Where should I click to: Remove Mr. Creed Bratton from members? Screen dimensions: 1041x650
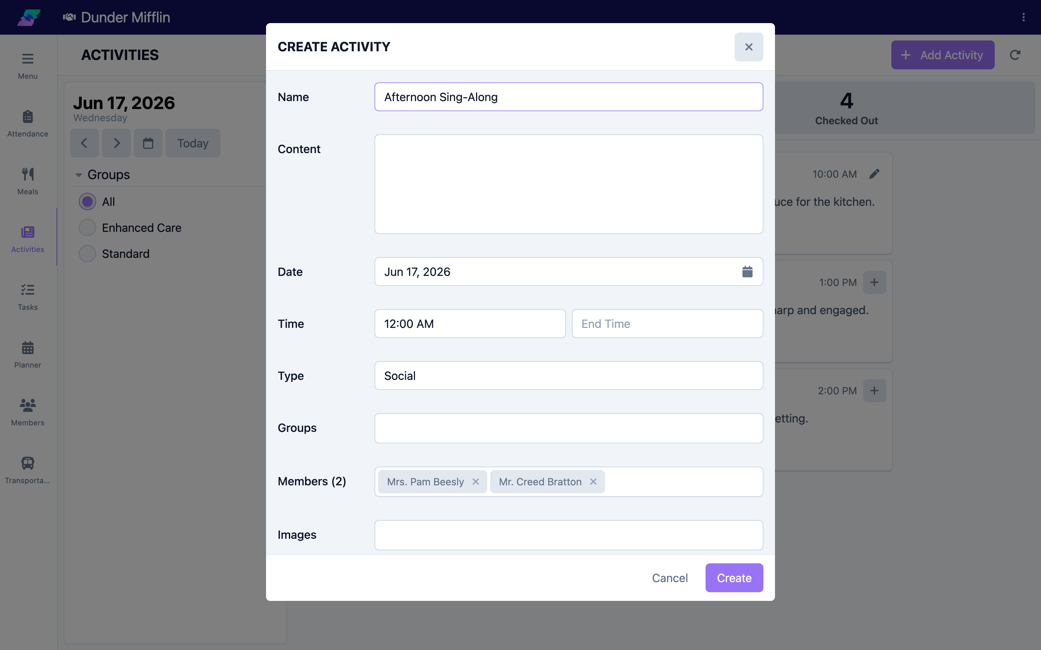click(593, 481)
